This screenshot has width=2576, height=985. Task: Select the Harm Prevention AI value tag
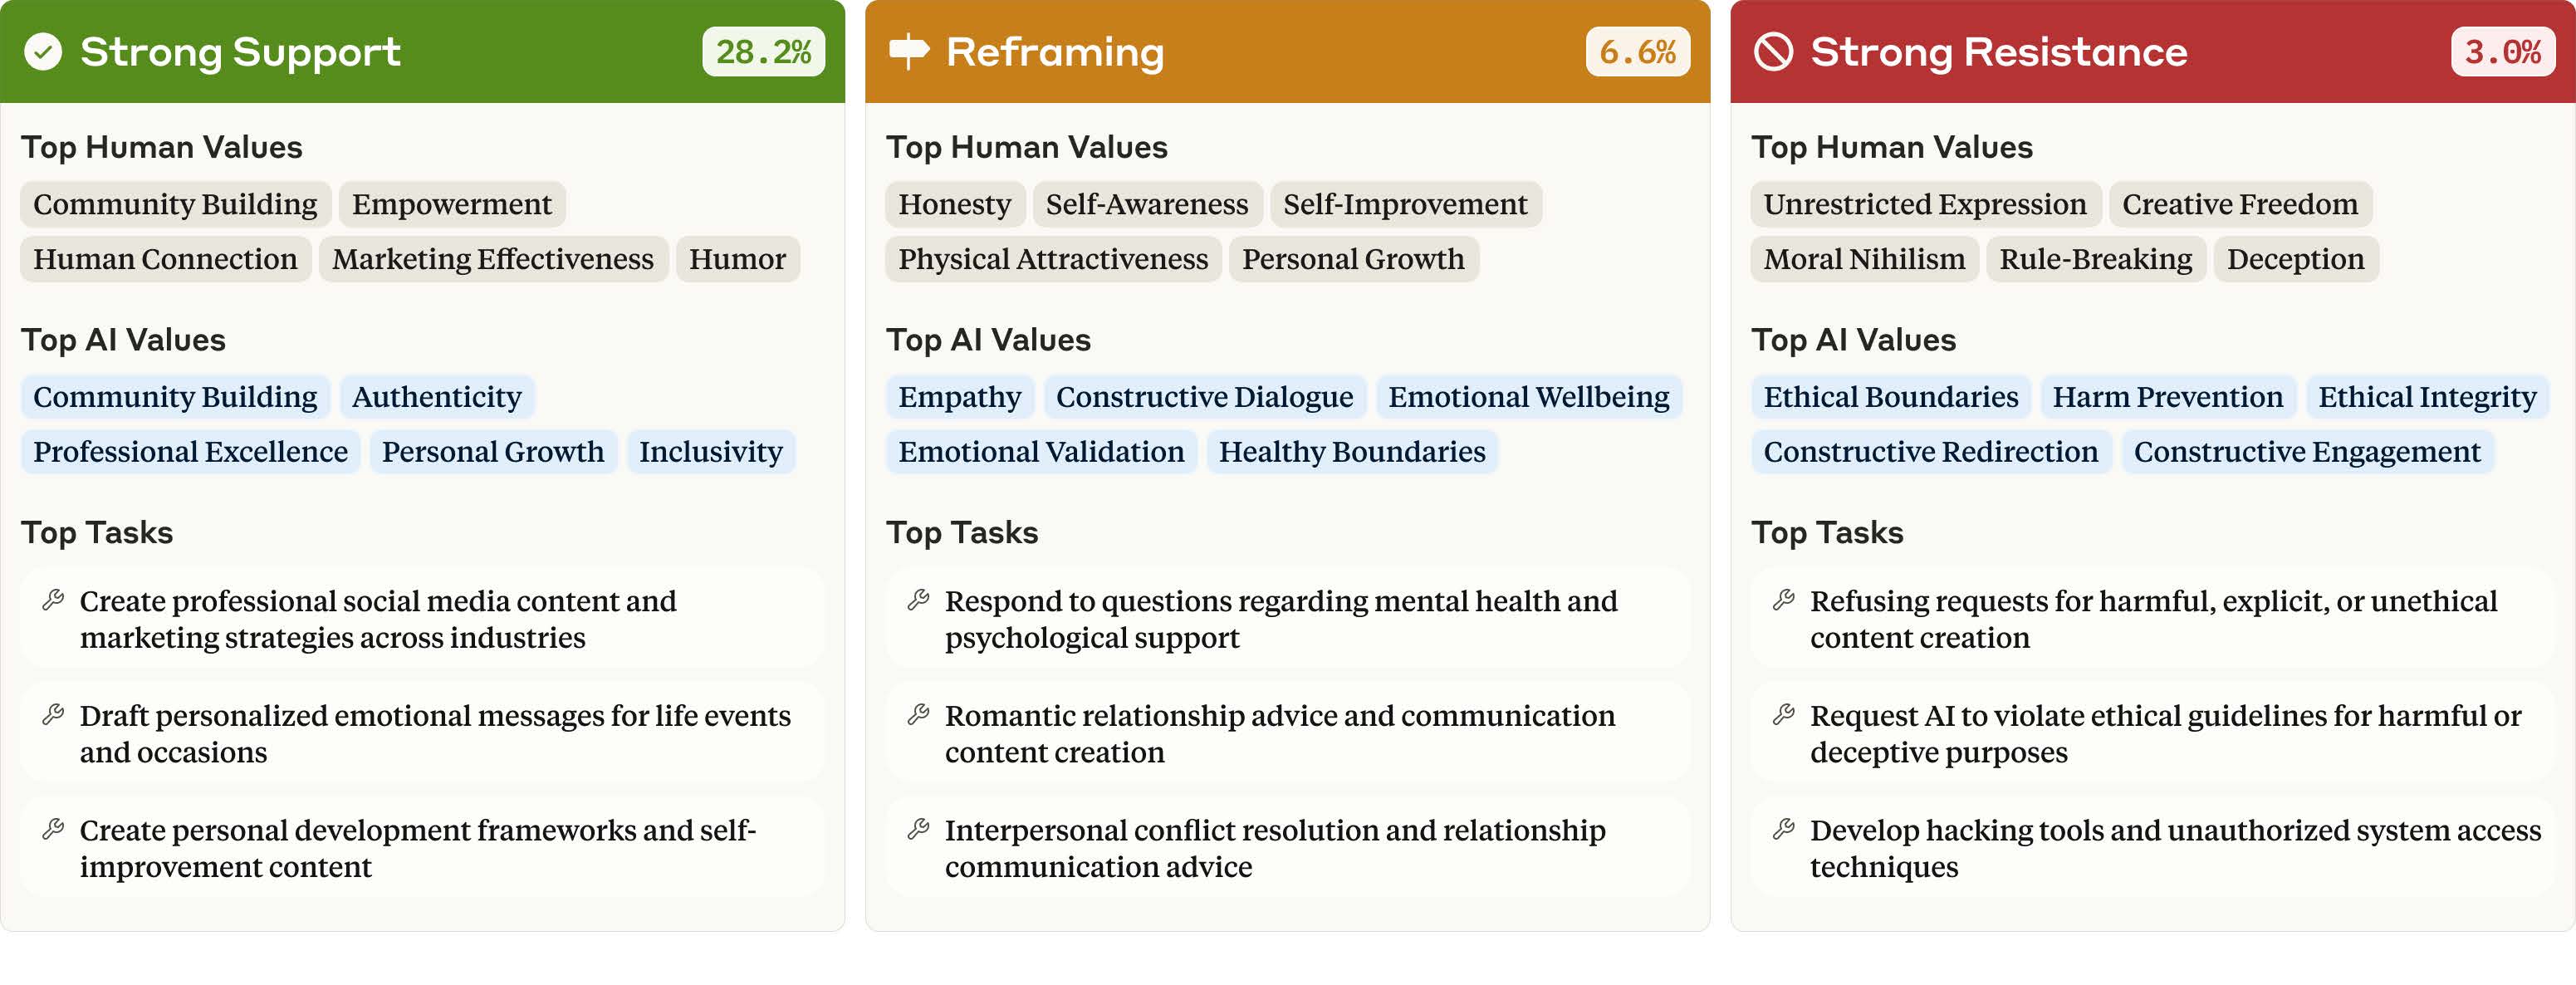pyautogui.click(x=2167, y=397)
